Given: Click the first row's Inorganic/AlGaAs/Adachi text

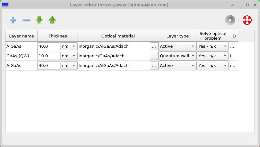Looking at the screenshot, I should [104, 46].
